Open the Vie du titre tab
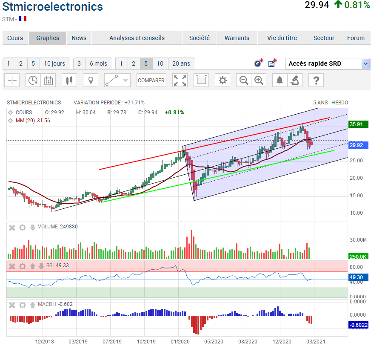The image size is (388, 346). pos(282,38)
